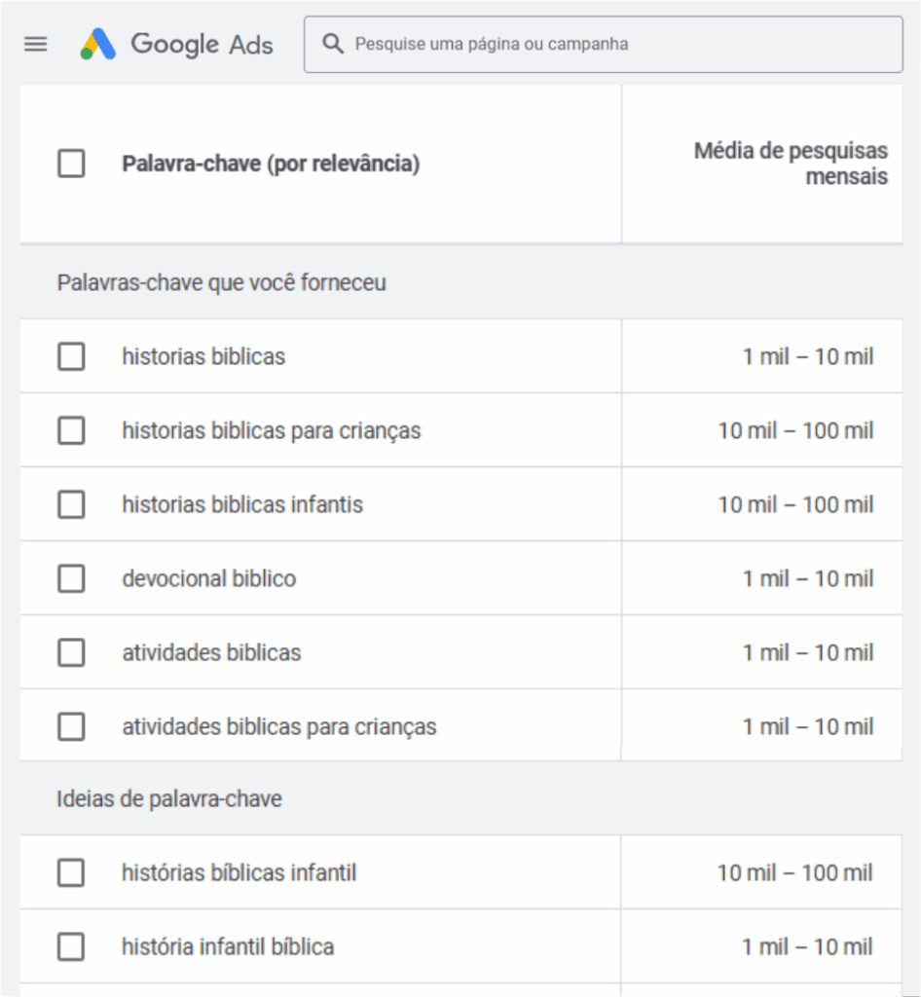The image size is (921, 997).
Task: Check the 'historias biblicas' keyword box
Action: pos(71,356)
